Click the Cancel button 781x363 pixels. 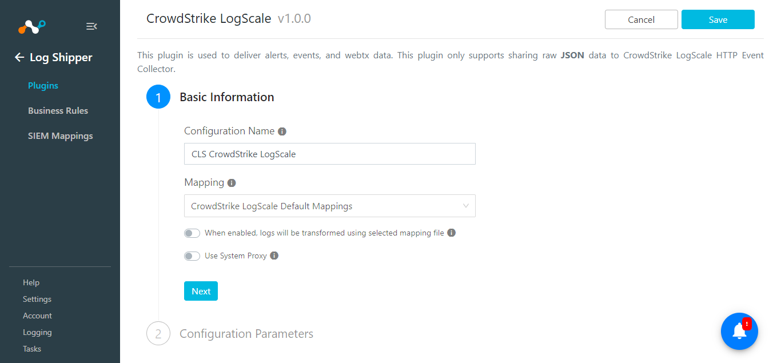click(641, 19)
